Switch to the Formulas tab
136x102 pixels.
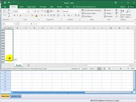pyautogui.click(x=43, y=7)
